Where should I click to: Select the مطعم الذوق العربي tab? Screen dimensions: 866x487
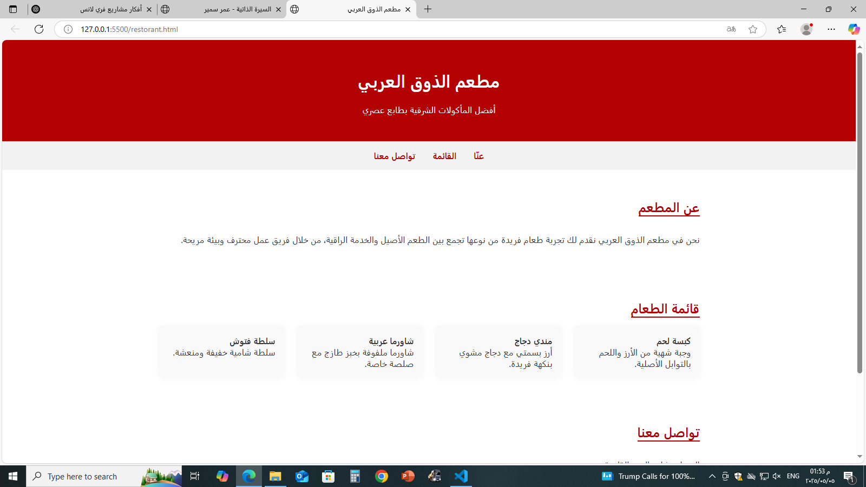(352, 9)
